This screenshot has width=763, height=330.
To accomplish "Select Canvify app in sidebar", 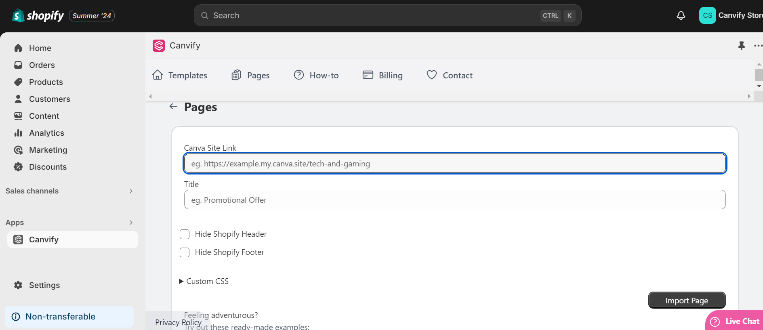I will [x=73, y=240].
